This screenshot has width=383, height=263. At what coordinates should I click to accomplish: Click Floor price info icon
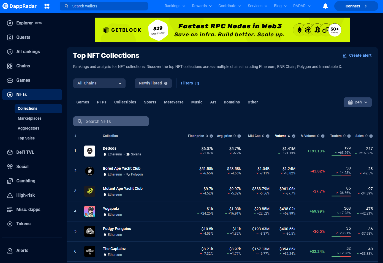coord(211,136)
